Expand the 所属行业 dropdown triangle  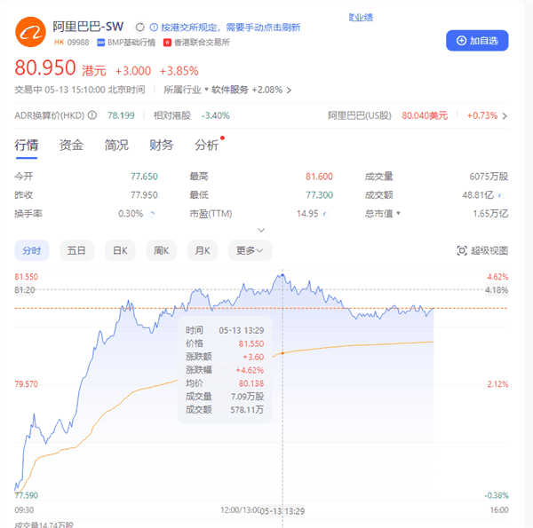tap(206, 90)
